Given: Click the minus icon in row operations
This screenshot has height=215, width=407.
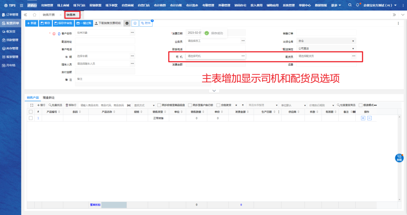Looking at the screenshot, I should click(x=369, y=118).
